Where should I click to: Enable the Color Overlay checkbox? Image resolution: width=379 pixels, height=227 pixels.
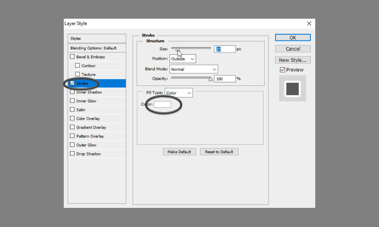[x=72, y=118]
